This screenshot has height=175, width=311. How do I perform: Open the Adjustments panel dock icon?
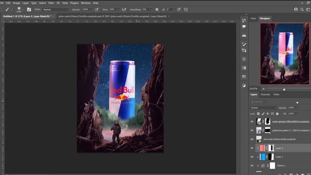(244, 86)
